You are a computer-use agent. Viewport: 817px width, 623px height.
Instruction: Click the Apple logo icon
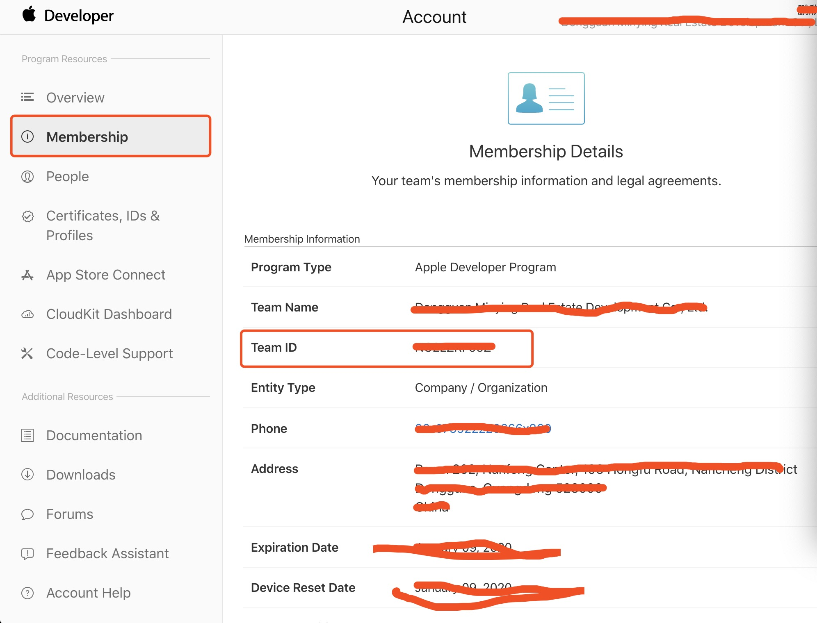point(29,14)
